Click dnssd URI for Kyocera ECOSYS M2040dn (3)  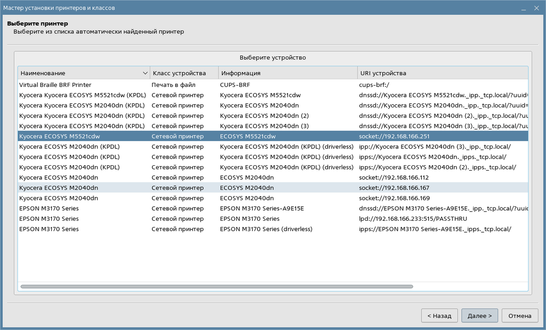(443, 126)
